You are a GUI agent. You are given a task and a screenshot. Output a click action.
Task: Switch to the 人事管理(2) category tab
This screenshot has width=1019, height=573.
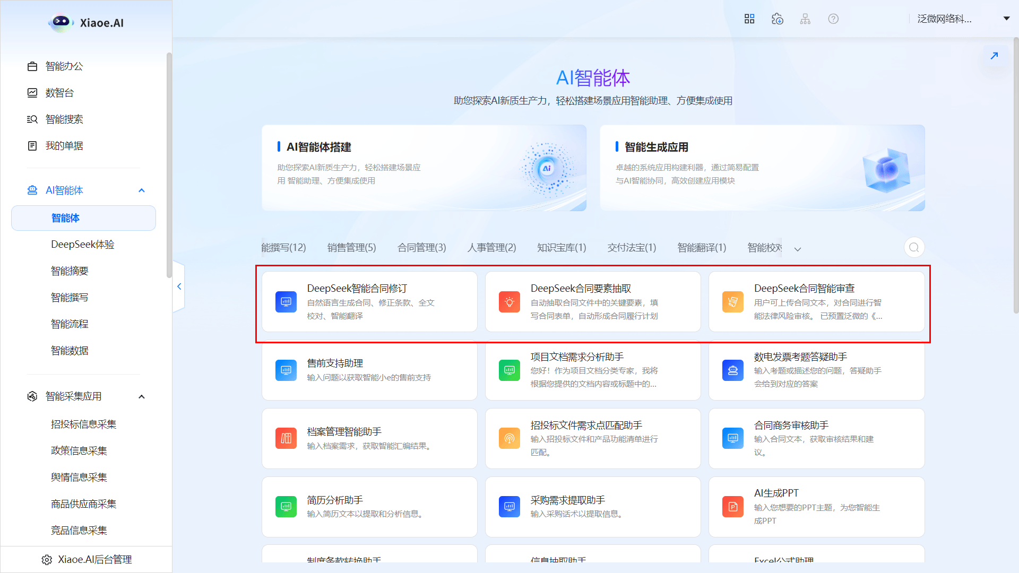[491, 247]
